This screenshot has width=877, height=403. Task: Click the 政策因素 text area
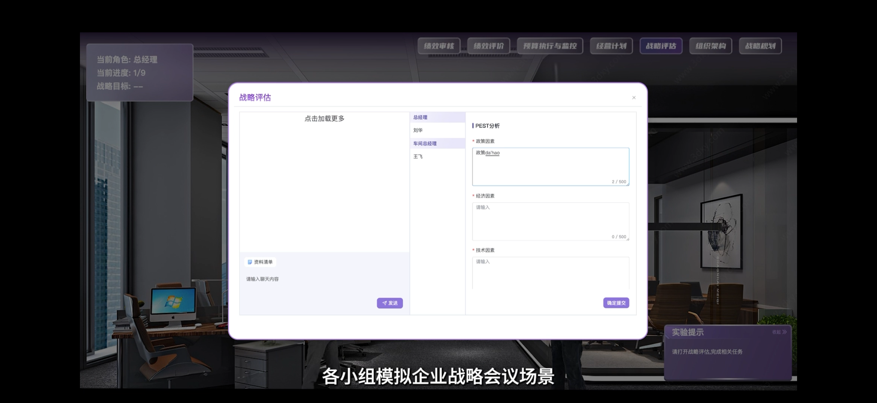(551, 167)
